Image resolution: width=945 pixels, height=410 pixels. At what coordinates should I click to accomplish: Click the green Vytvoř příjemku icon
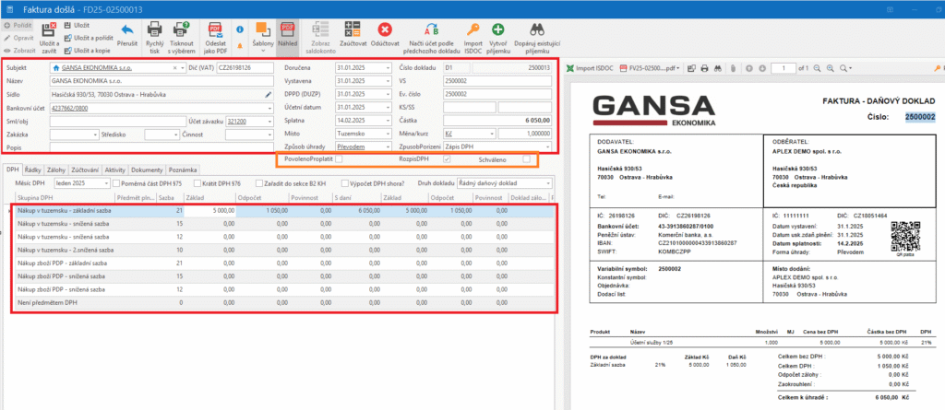[497, 29]
